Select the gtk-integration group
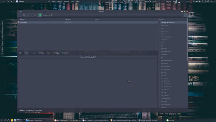Image resolution: width=216 pixels, height=122 pixels. point(166,52)
